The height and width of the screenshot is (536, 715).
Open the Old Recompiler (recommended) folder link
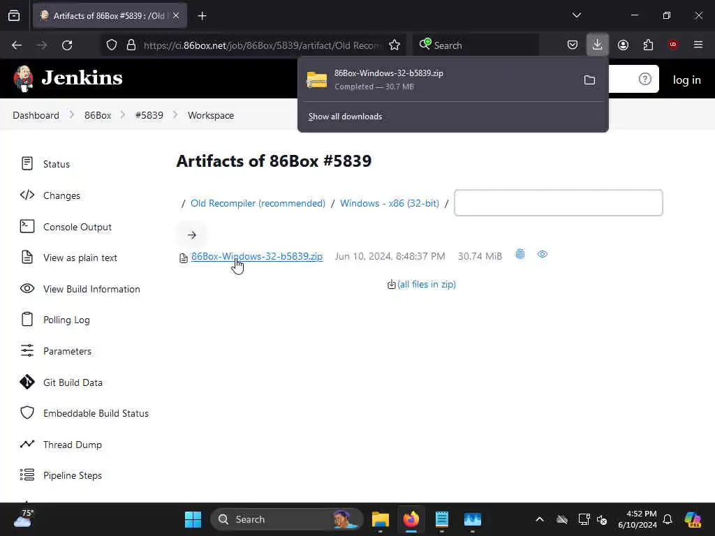pos(258,203)
